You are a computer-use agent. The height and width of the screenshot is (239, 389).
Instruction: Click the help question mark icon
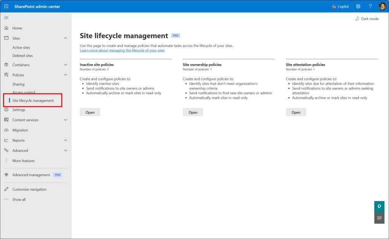(370, 6)
